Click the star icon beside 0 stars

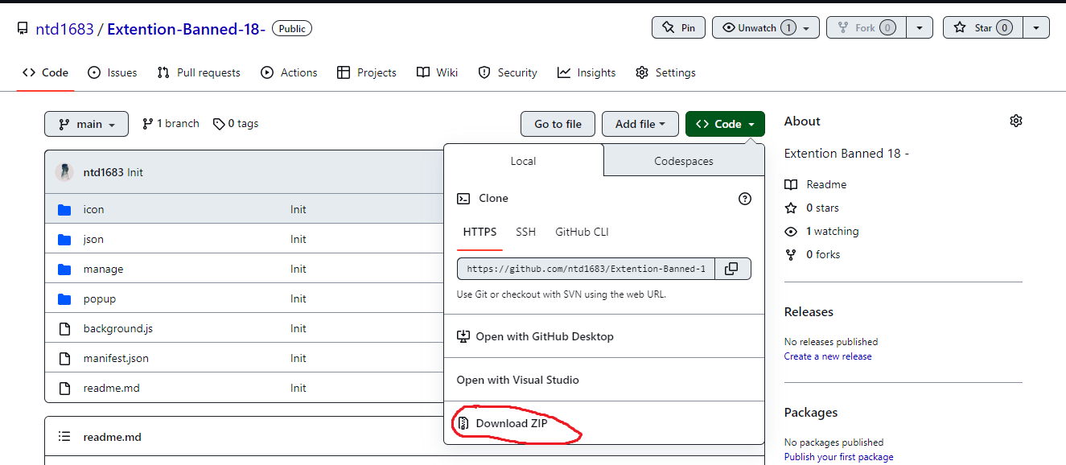tap(791, 208)
